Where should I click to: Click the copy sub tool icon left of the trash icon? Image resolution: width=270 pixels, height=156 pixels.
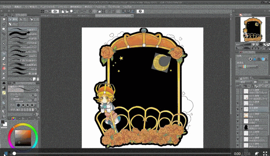click(x=34, y=79)
